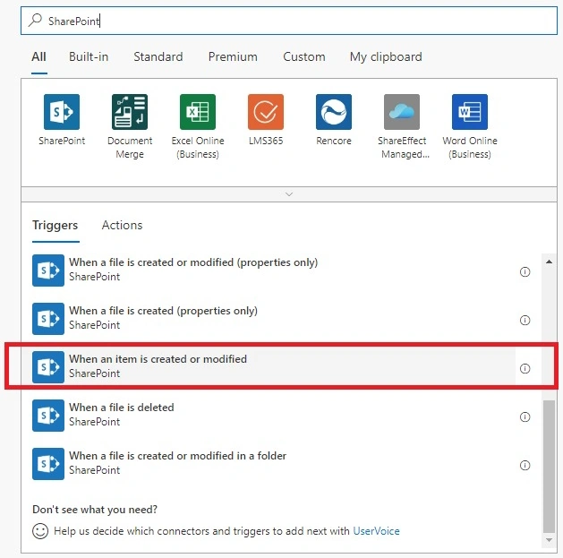Open the UserVoice link

click(376, 531)
